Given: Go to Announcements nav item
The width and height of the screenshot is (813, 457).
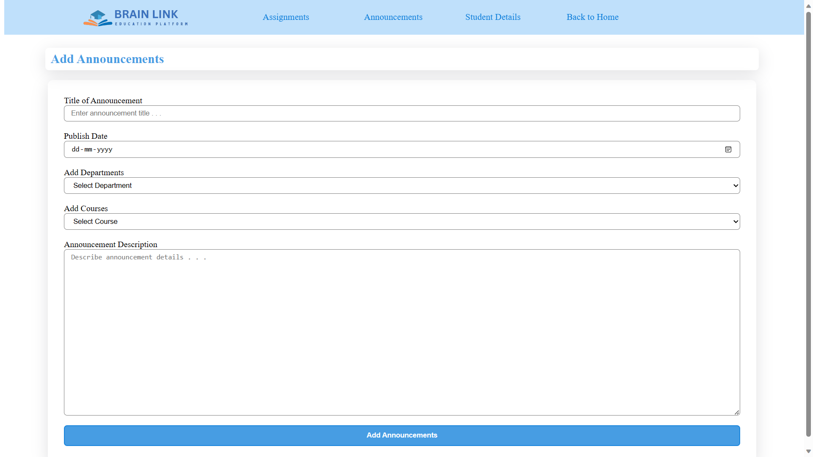Looking at the screenshot, I should coord(393,17).
